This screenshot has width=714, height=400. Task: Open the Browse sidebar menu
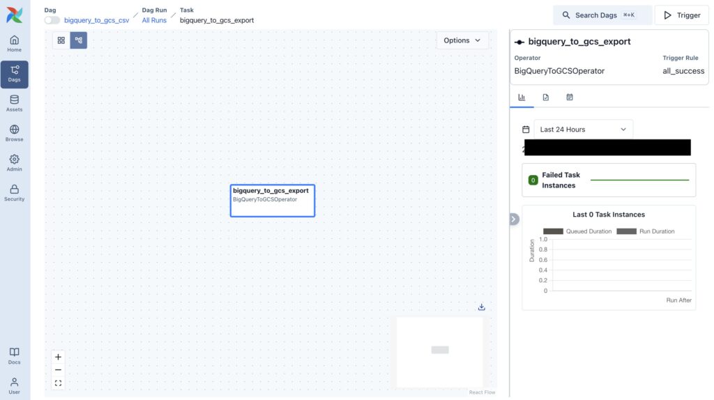pyautogui.click(x=14, y=133)
